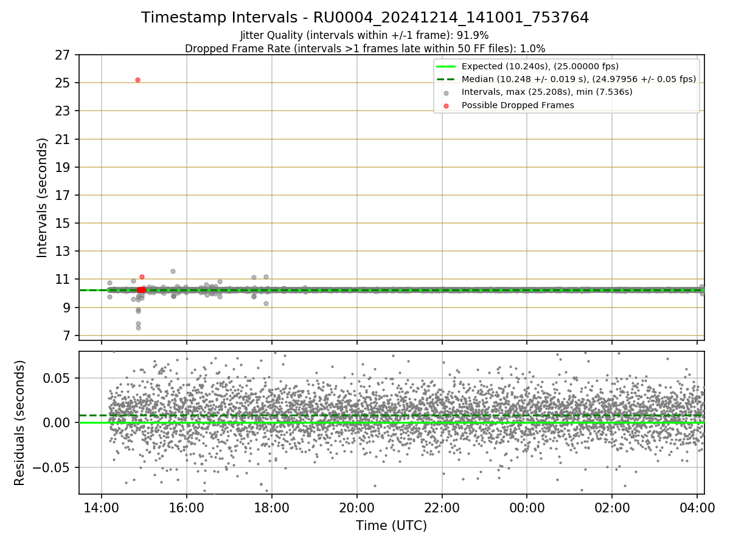The height and width of the screenshot is (547, 730).
Task: Click the '20:00' x-axis tick label
Action: [x=356, y=507]
